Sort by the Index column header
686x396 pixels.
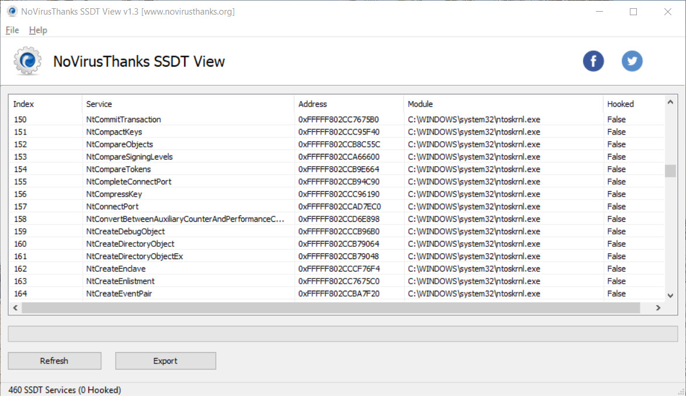[45, 104]
